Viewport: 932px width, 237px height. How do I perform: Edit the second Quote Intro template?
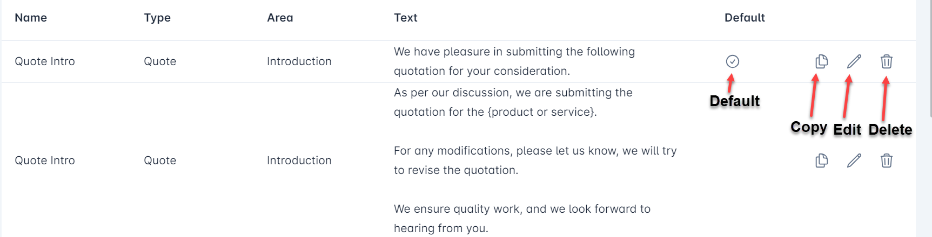coord(854,161)
